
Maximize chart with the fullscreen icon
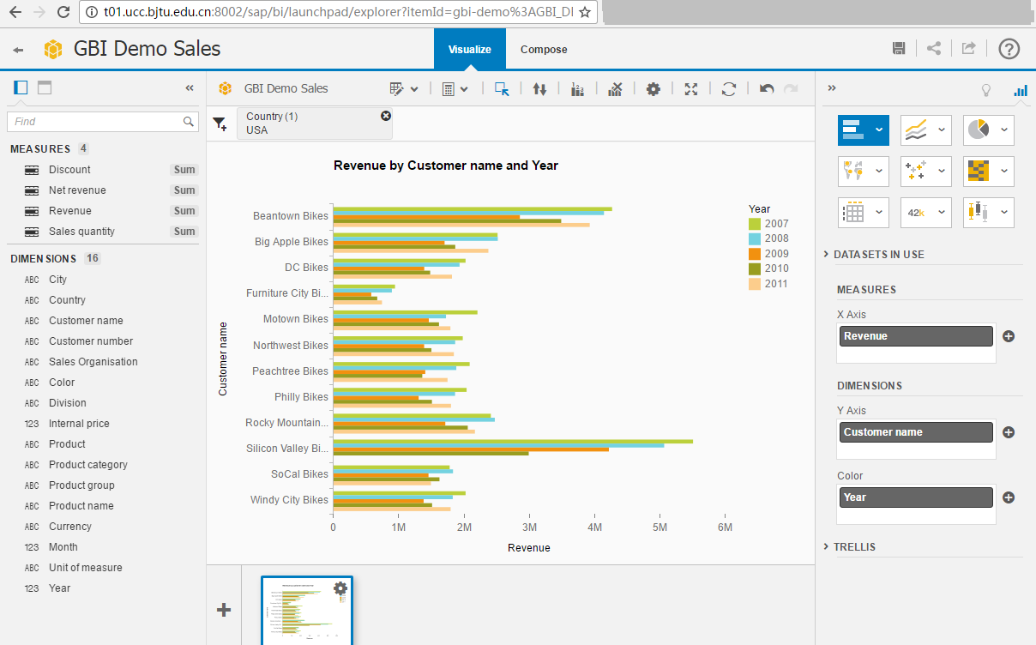tap(691, 88)
